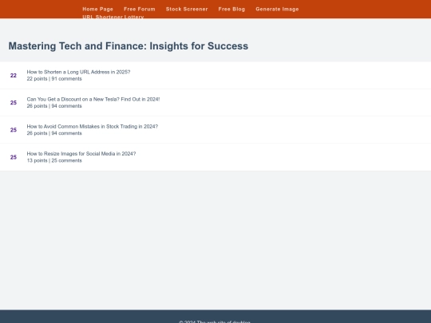This screenshot has width=431, height=323.
Task: Open comments under the stock trading post
Action: tap(66, 133)
